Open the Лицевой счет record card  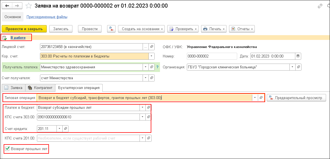click(x=152, y=47)
